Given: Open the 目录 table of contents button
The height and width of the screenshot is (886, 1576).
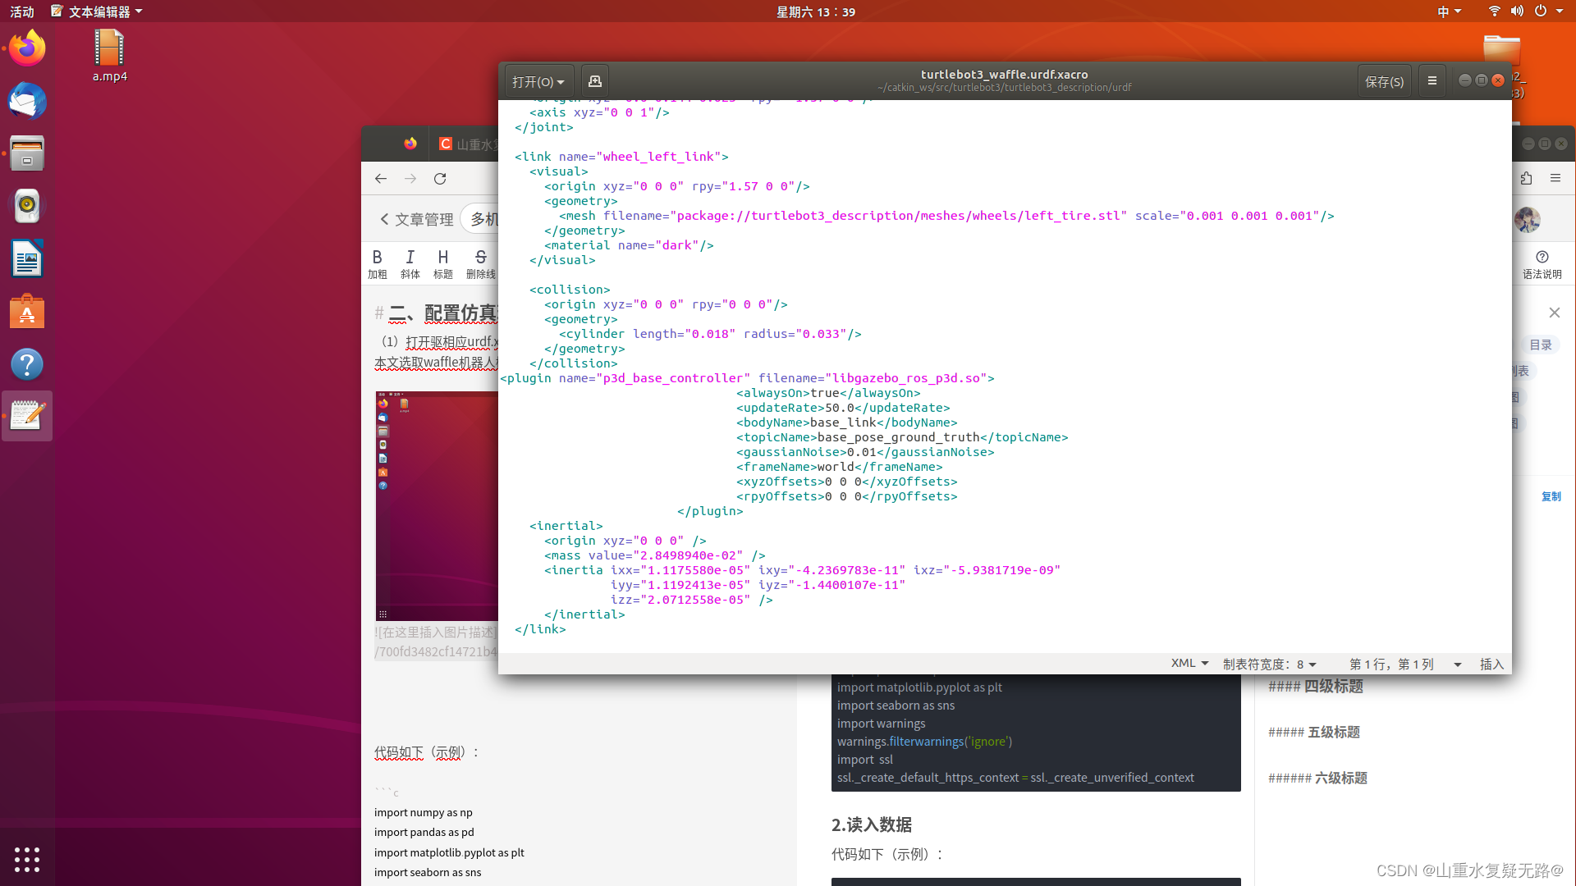Looking at the screenshot, I should click(1541, 345).
